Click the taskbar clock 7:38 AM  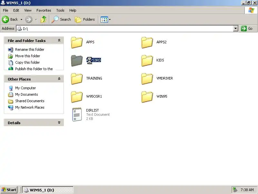point(247,190)
